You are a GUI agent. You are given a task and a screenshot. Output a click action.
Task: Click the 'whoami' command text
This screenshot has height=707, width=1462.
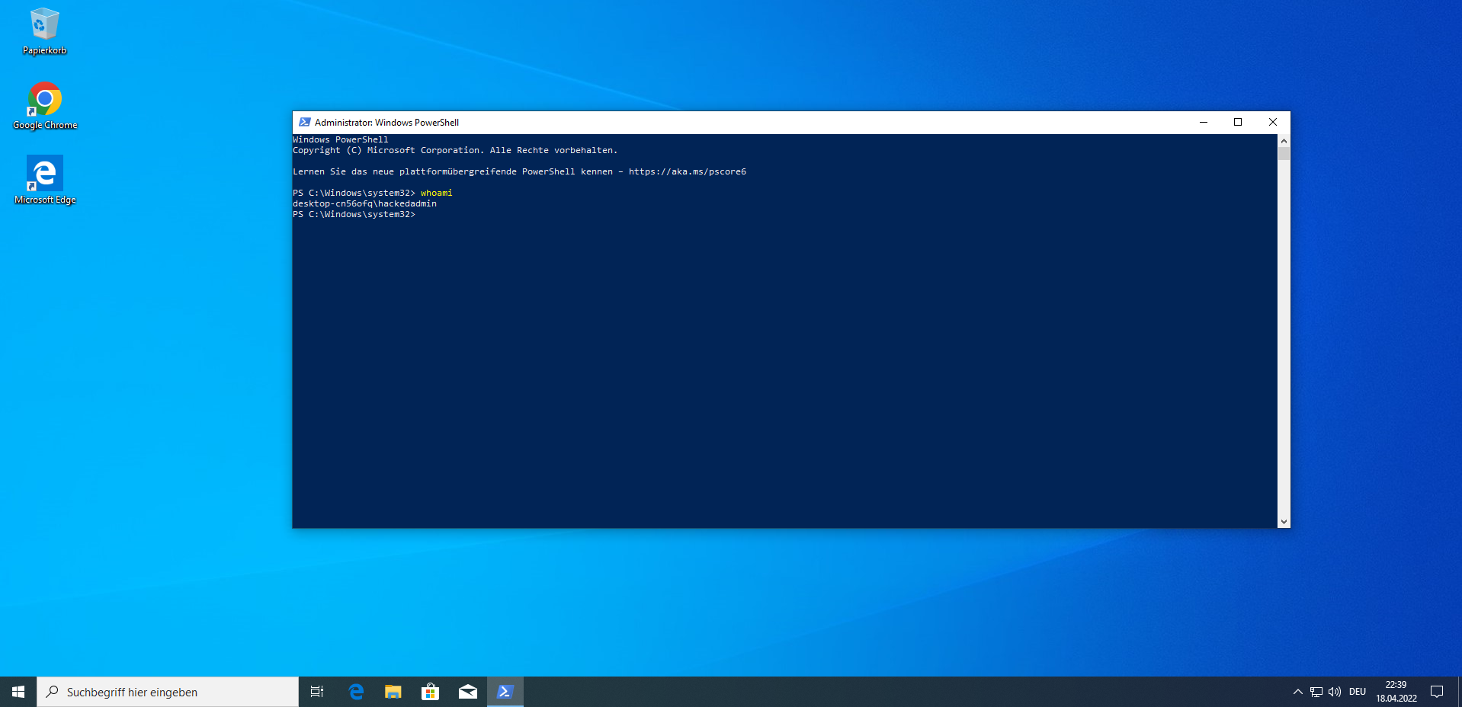pyautogui.click(x=437, y=193)
